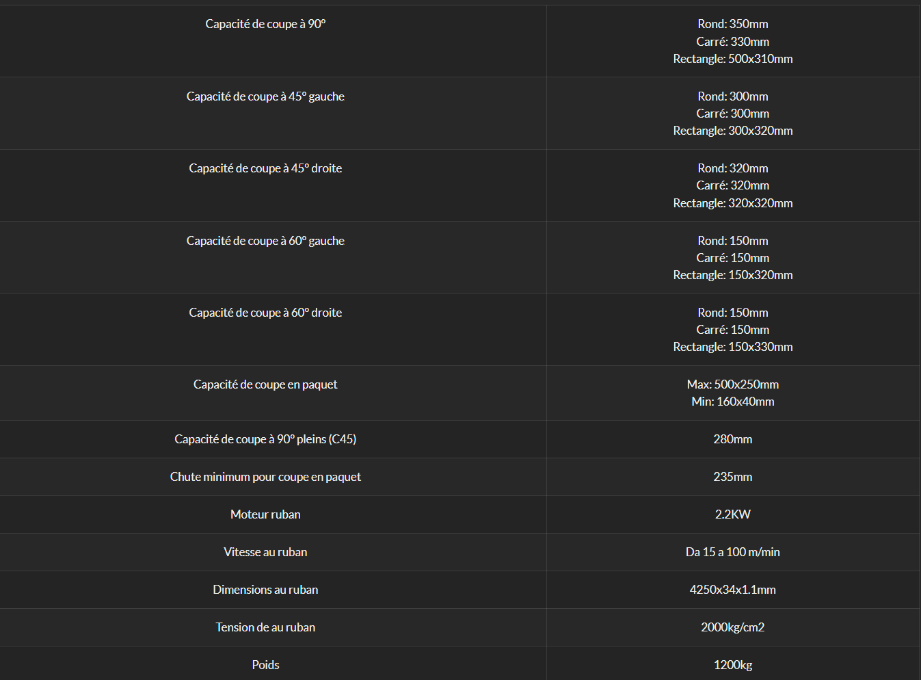The width and height of the screenshot is (921, 680).
Task: Click 'Capacité de coupe à 60° droite' label
Action: [x=265, y=313]
